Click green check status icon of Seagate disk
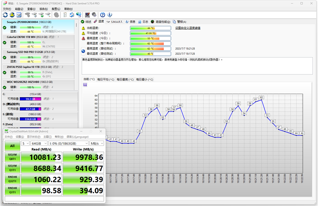Viewport: 318px width, 206px height. tap(4, 27)
